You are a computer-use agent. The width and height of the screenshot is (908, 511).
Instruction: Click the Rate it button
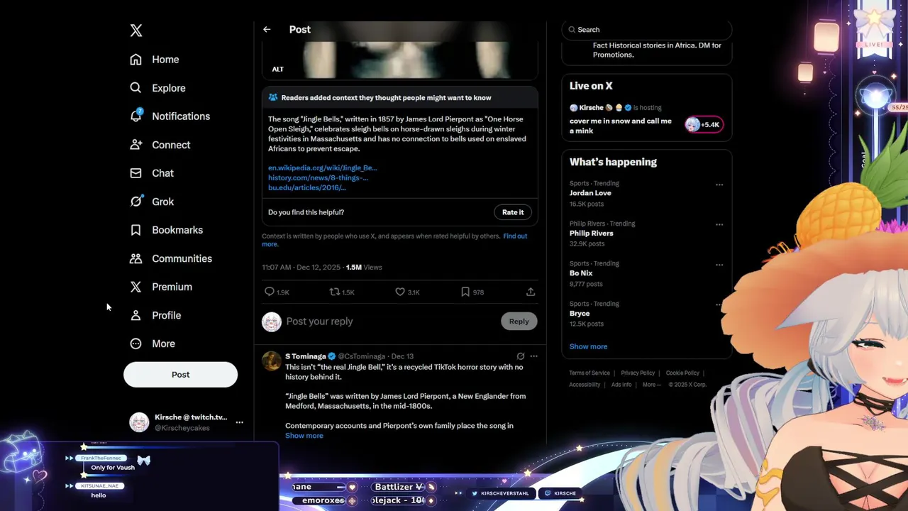[x=513, y=212]
